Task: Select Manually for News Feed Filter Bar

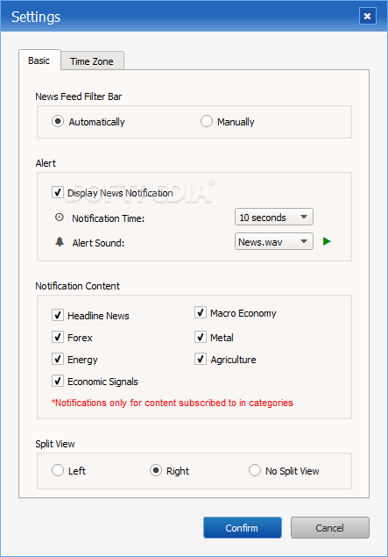Action: (207, 121)
